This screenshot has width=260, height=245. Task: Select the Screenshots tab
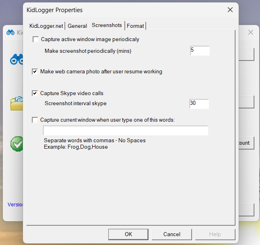point(107,25)
